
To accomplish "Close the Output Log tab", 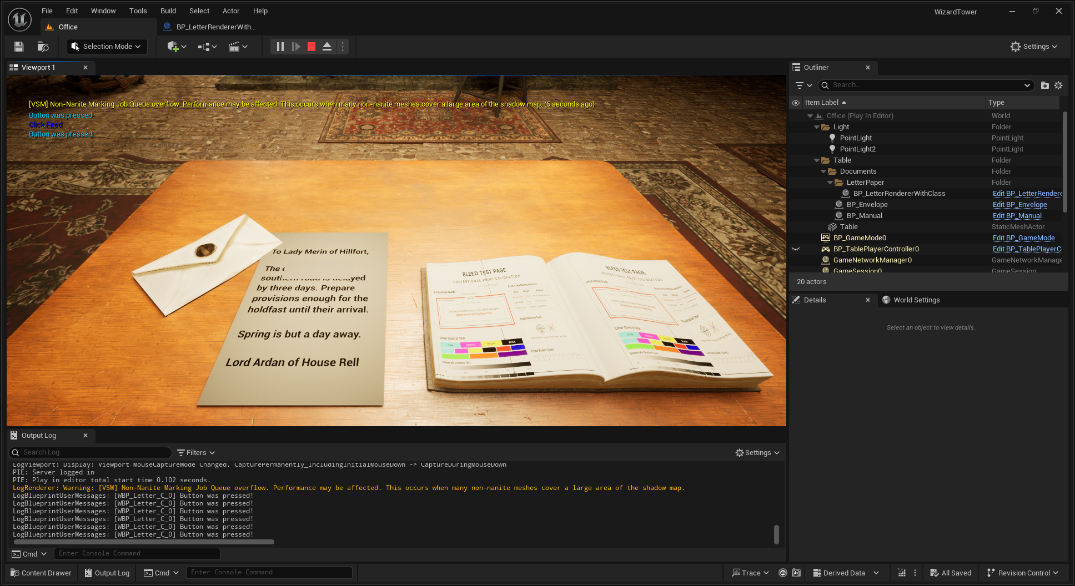I will [x=86, y=436].
